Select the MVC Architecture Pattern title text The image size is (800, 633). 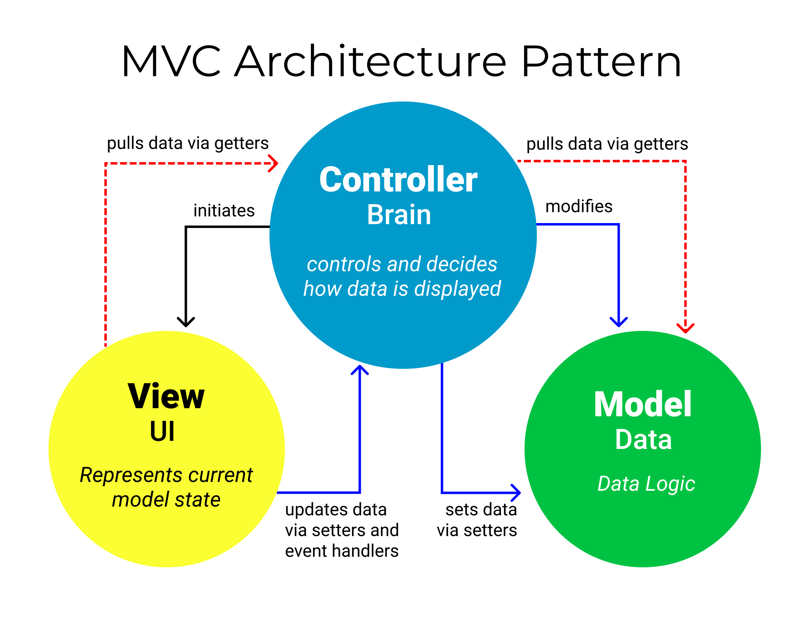pyautogui.click(x=400, y=49)
